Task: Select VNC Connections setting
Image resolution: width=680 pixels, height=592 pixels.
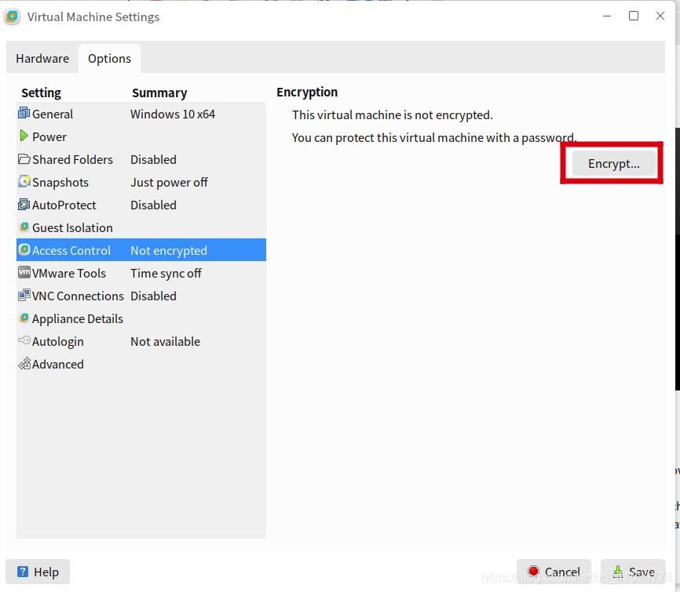Action: [141, 296]
